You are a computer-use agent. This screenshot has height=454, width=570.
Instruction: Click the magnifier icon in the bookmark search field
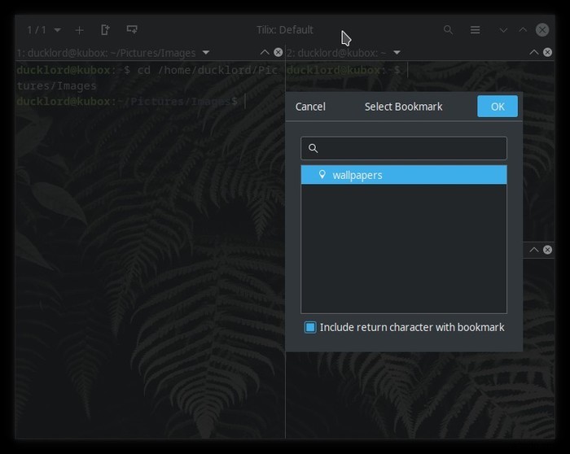[313, 148]
